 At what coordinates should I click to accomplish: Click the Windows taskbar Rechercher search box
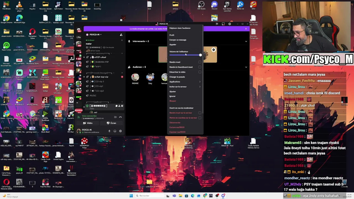pyautogui.click(x=149, y=196)
